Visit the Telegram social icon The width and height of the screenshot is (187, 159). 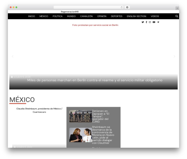click(158, 22)
